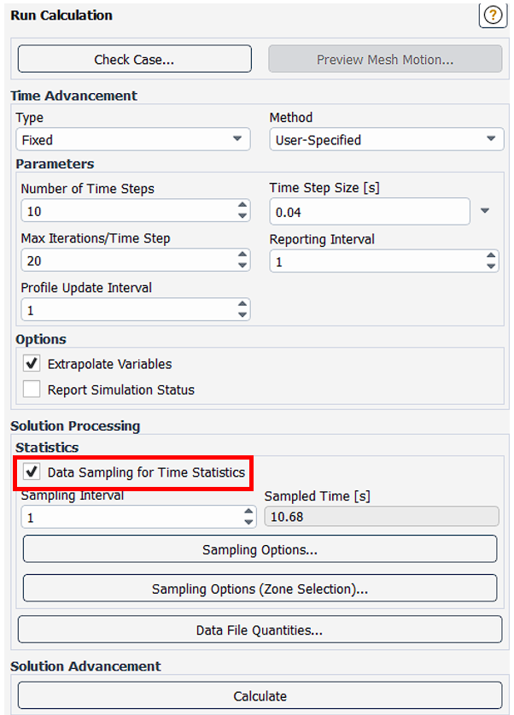Enable Report Simulation Status checkbox
514x715 pixels.
point(32,390)
